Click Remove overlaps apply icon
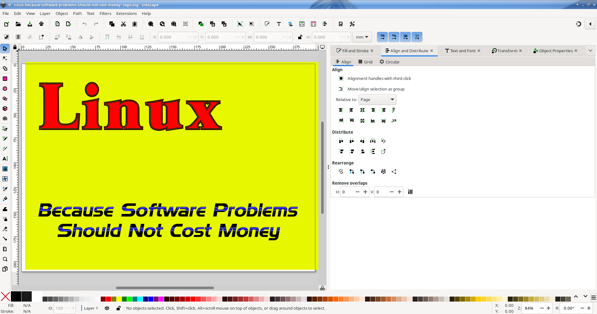Screen dimensions: 597x314 point(410,192)
